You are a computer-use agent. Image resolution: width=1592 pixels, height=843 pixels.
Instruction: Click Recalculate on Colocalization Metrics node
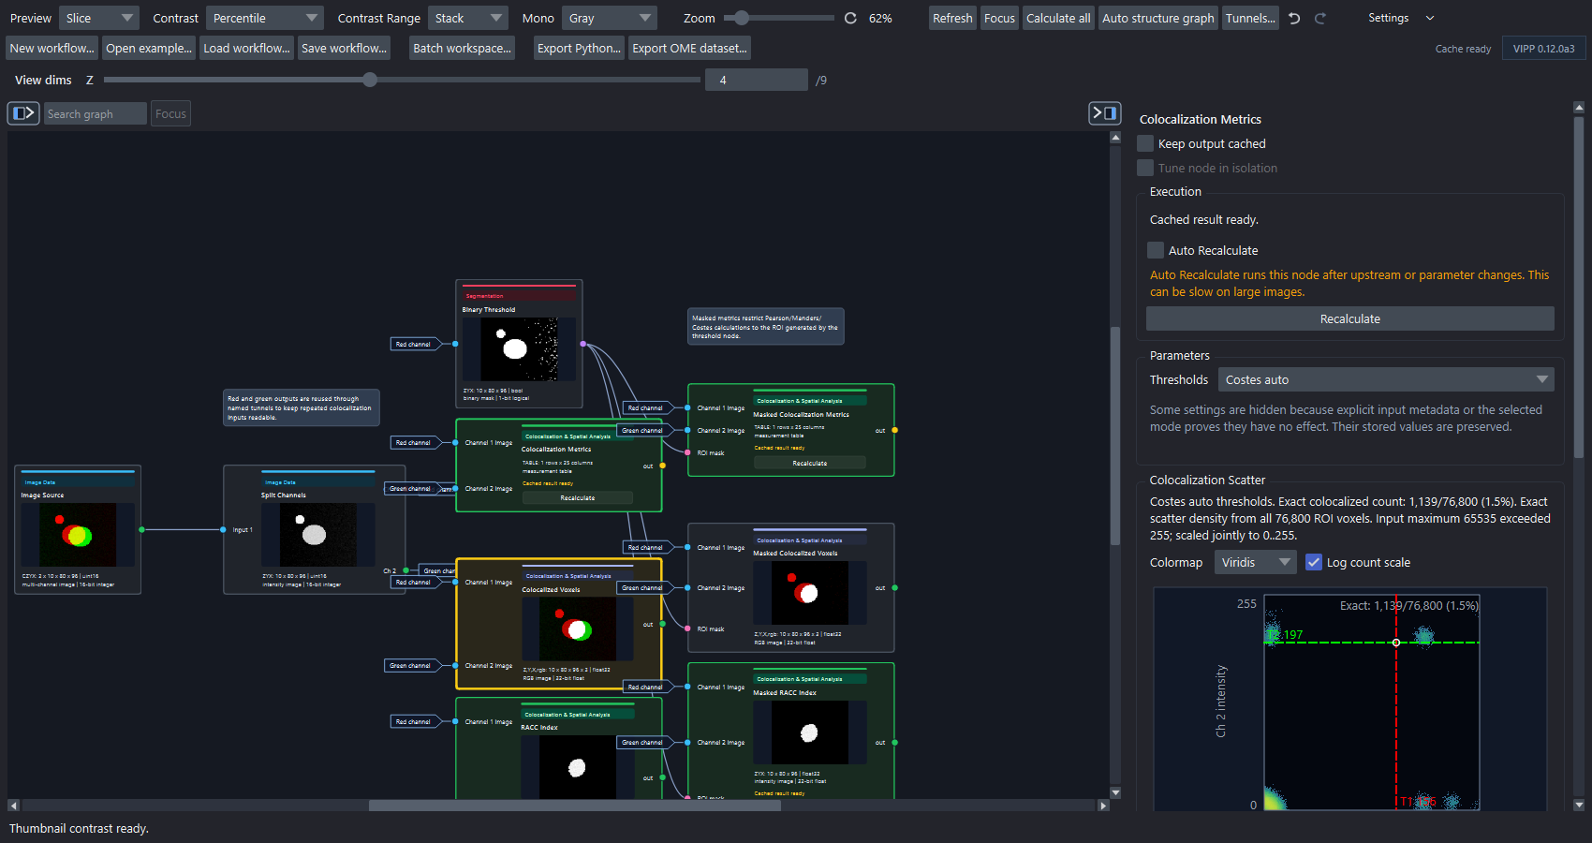578,497
